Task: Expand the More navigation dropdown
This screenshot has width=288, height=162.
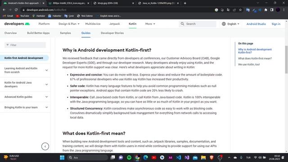Action: pyautogui.click(x=150, y=24)
